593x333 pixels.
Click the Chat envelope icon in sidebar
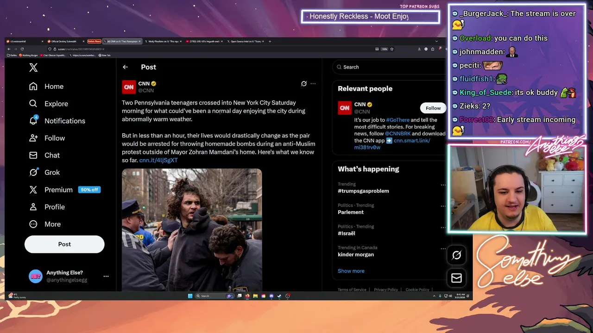[33, 155]
